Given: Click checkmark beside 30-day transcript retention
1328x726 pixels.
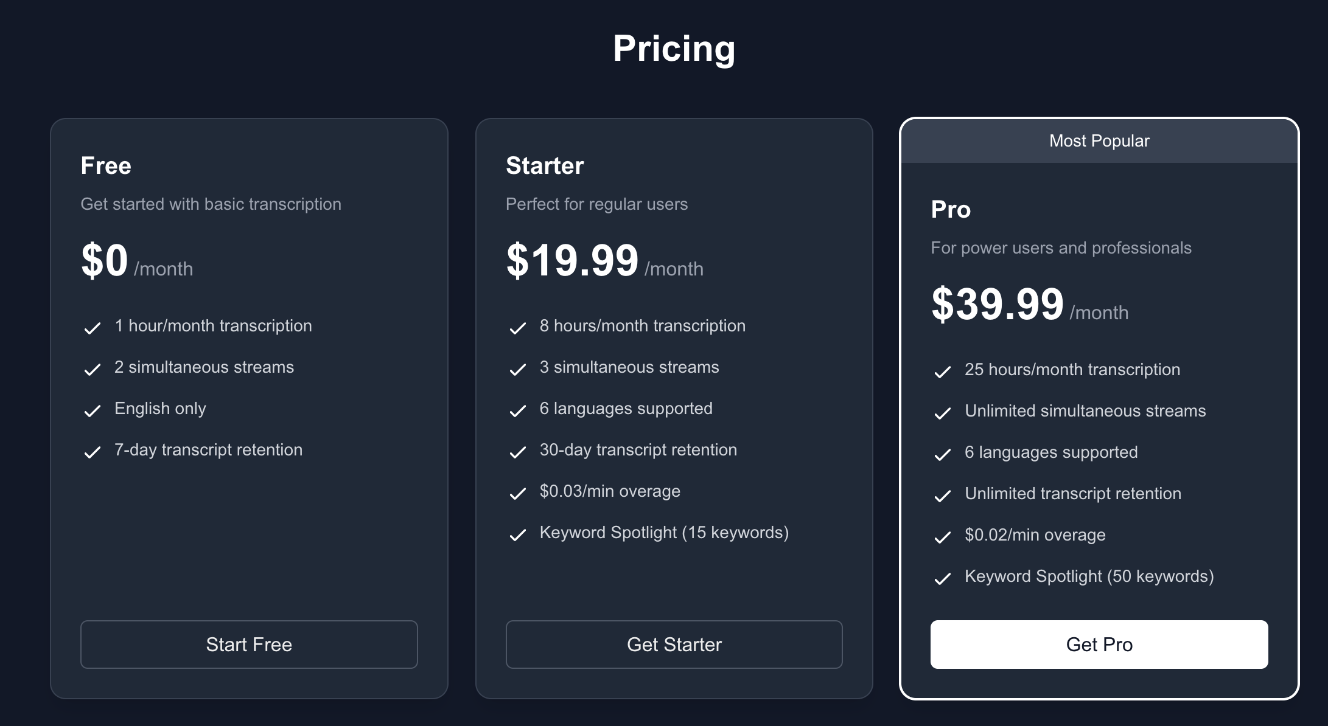Looking at the screenshot, I should tap(517, 452).
